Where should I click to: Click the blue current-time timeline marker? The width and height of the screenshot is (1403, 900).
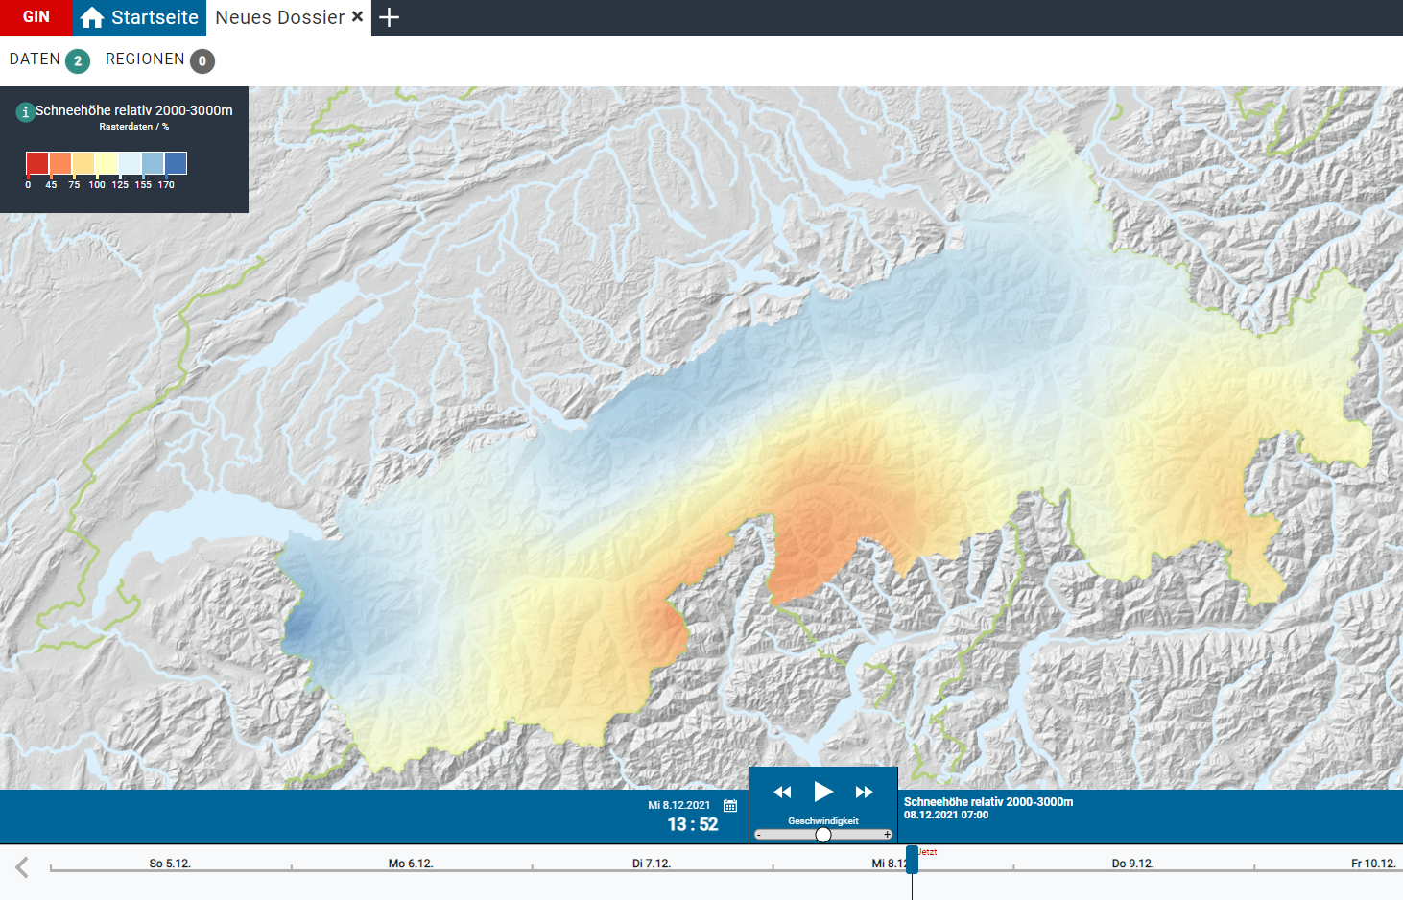912,860
